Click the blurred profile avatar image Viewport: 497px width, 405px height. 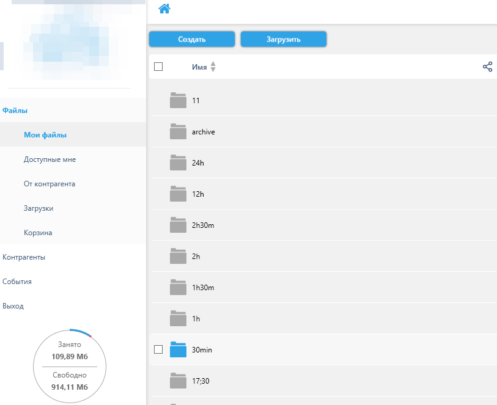(x=70, y=41)
